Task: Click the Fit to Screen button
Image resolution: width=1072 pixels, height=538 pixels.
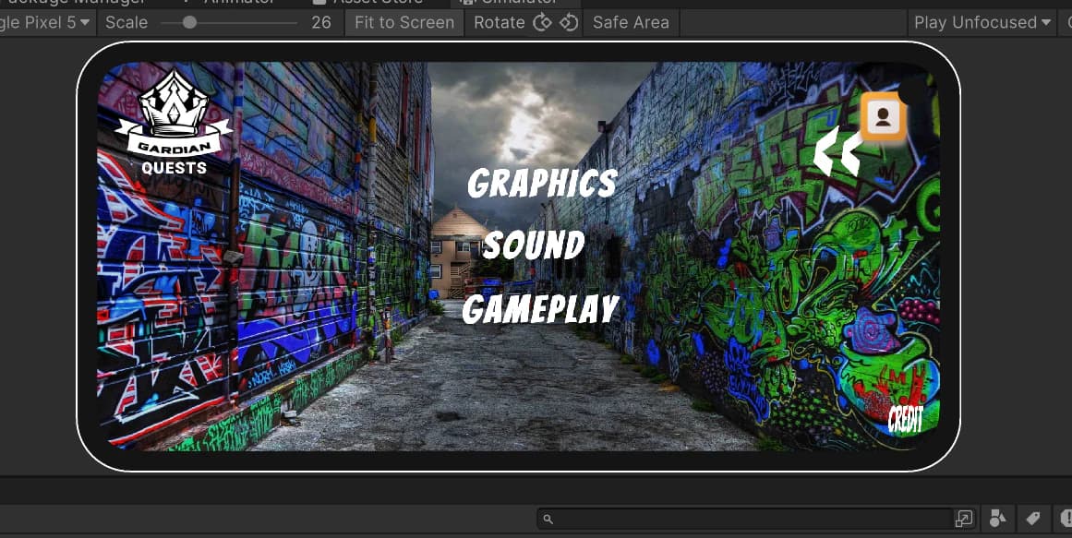Action: [404, 22]
